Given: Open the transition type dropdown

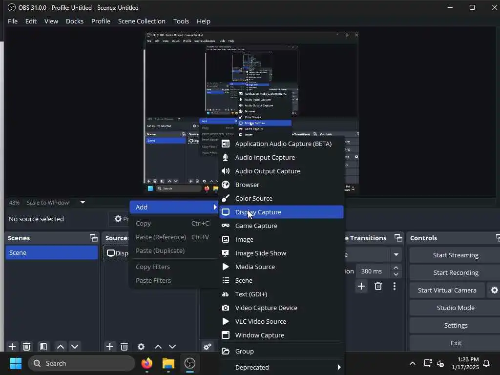Looking at the screenshot, I should 396,254.
